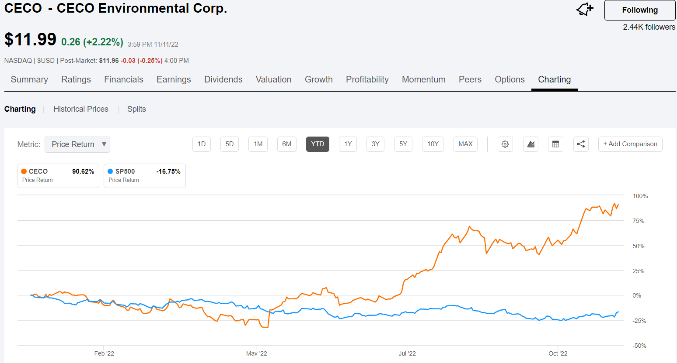Click the share chart icon
The image size is (677, 363).
(x=581, y=144)
